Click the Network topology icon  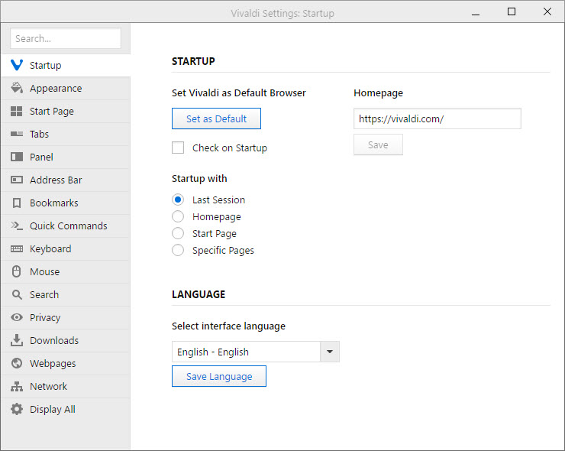(17, 387)
